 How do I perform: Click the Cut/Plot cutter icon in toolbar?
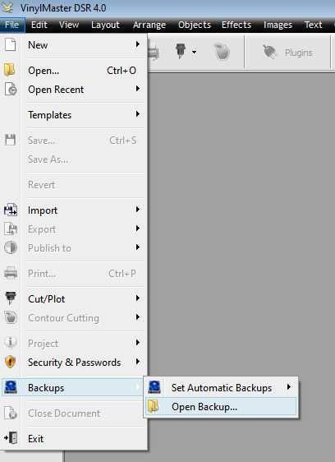point(181,51)
